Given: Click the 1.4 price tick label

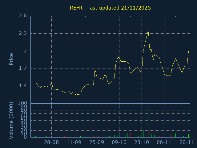Looking at the screenshot, I should click(23, 86).
